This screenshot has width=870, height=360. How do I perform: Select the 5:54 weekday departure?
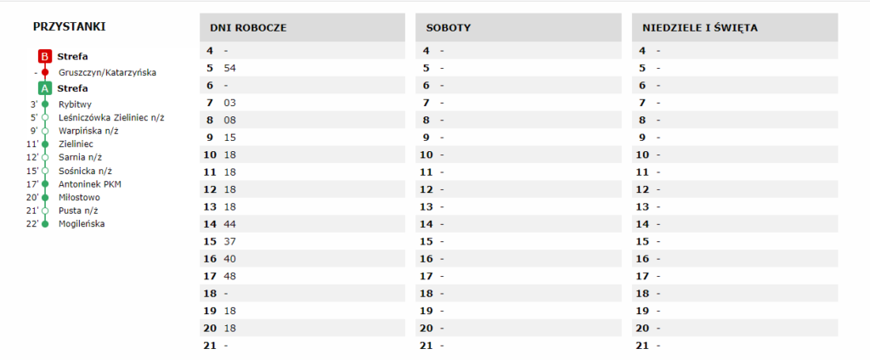[229, 67]
